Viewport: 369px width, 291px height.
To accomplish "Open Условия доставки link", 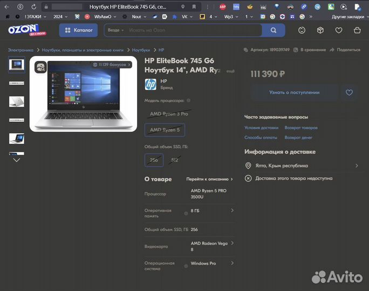I will 261,128.
